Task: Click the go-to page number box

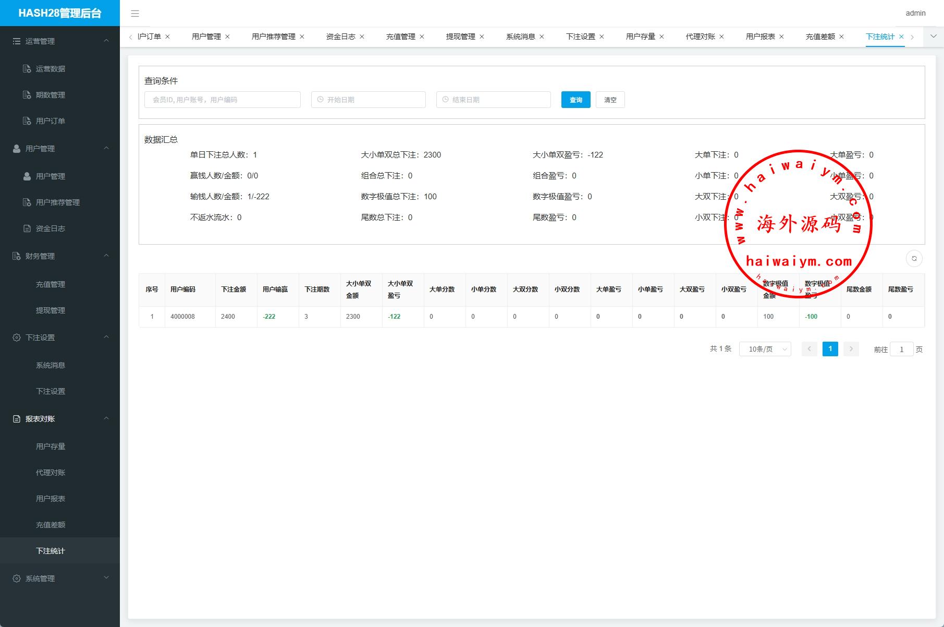Action: tap(901, 349)
